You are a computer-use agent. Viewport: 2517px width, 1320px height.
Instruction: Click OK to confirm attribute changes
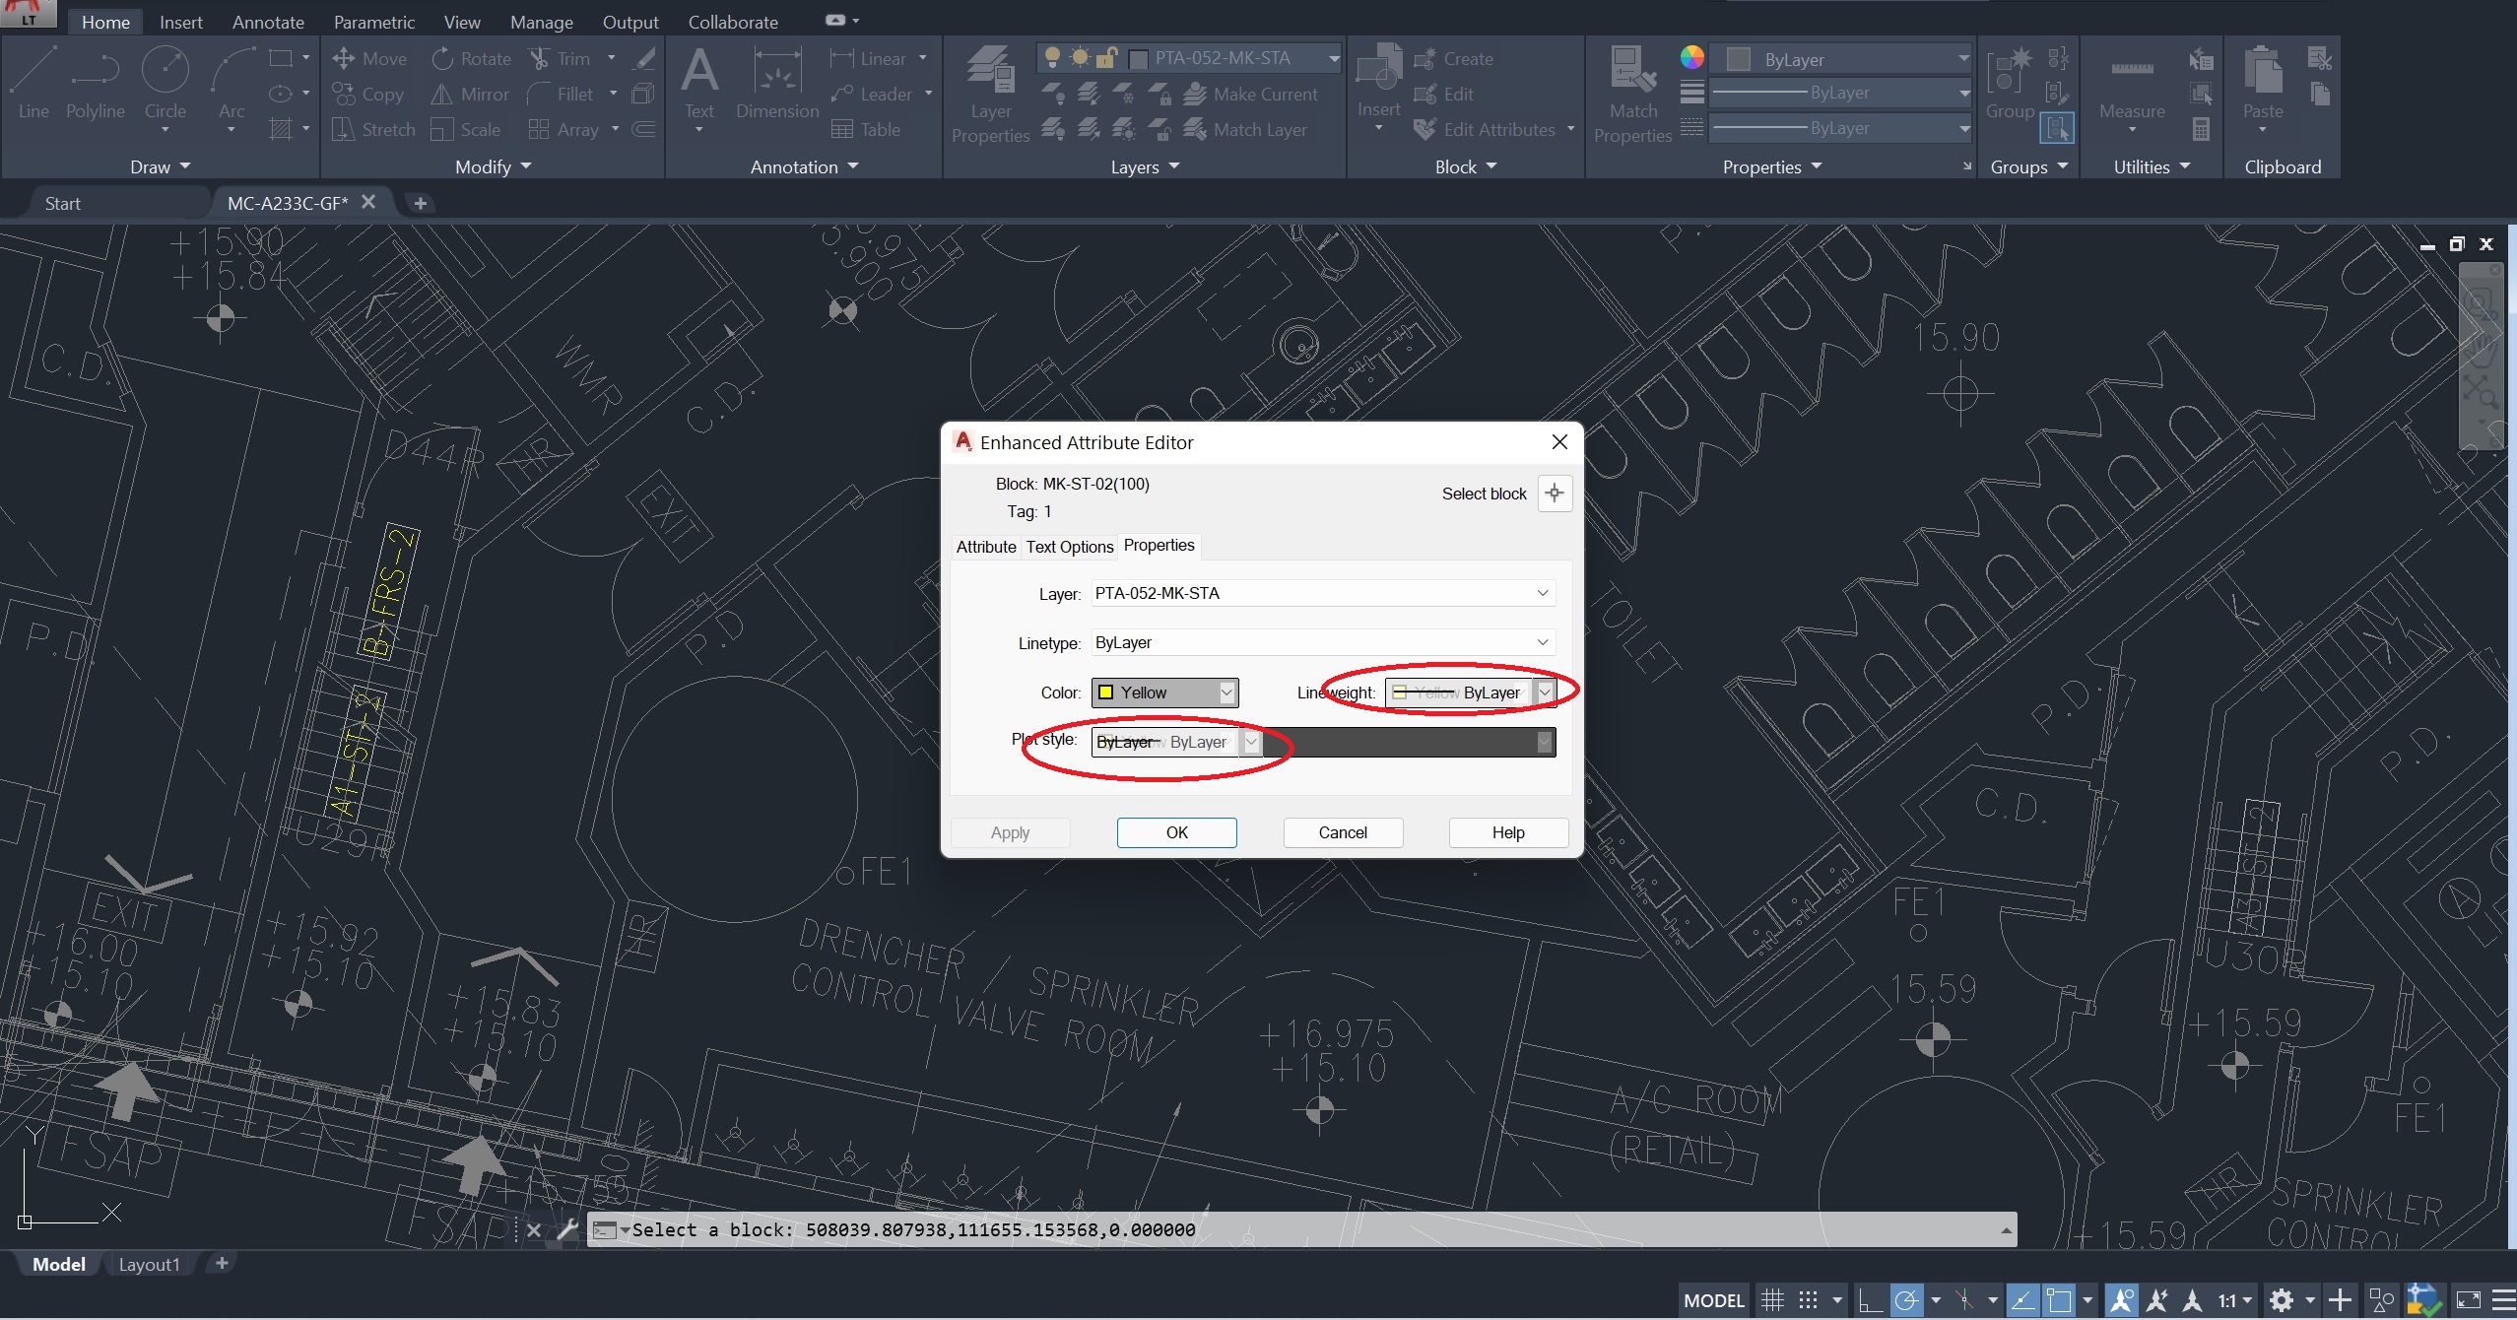click(x=1176, y=832)
